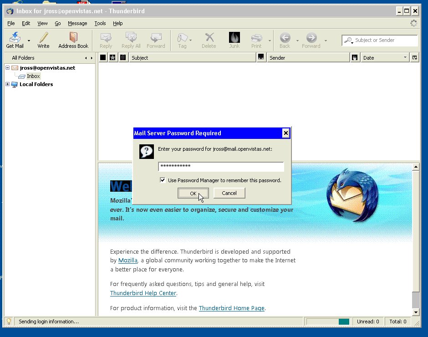Click the preview pane scrollbar down arrow
This screenshot has height=337, width=428.
pos(416,312)
